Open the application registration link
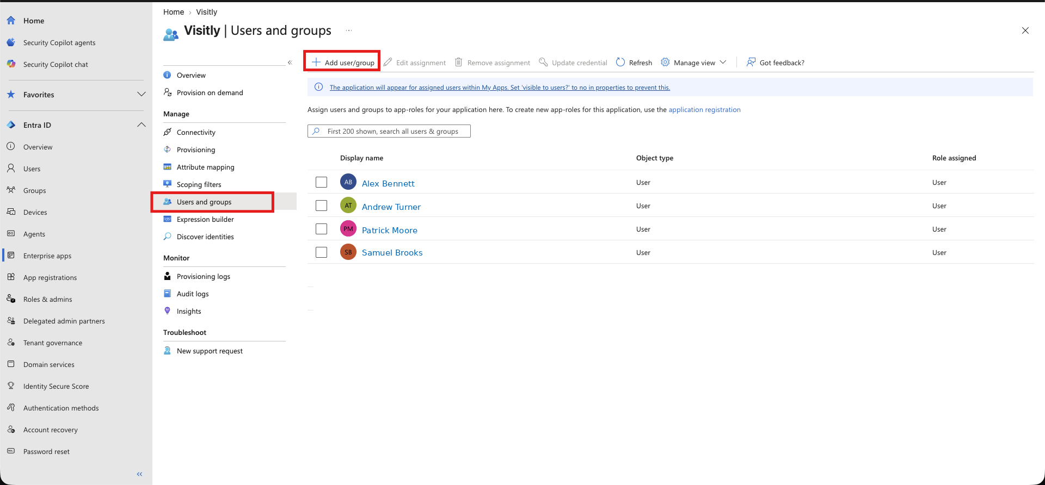This screenshot has height=485, width=1045. [x=704, y=109]
